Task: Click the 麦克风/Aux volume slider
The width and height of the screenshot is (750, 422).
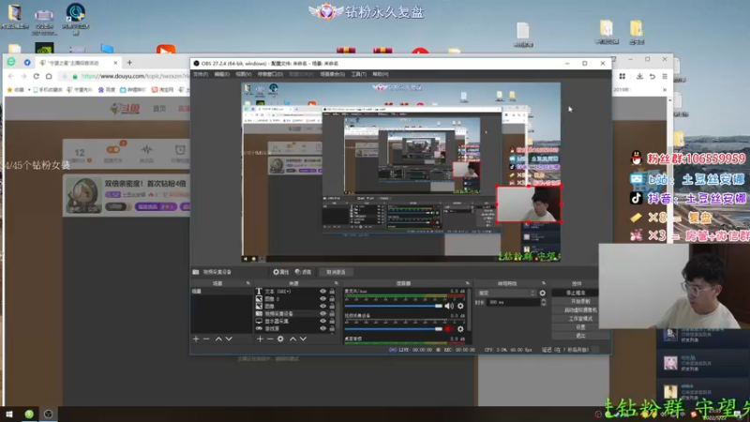Action: tap(393, 306)
